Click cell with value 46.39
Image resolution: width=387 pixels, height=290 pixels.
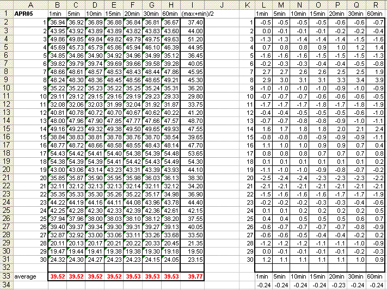coord(171,47)
